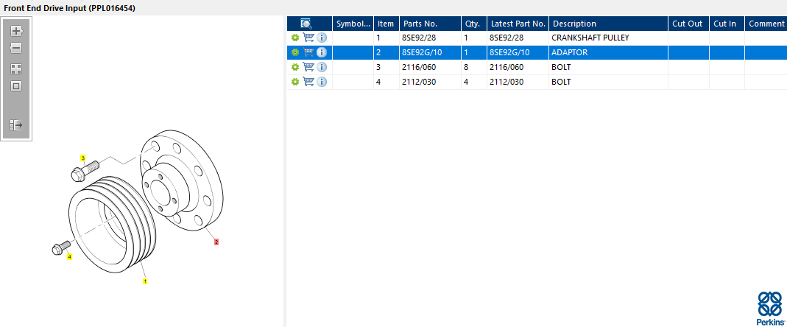Select the 2116/060 BOLT table row
This screenshot has height=327, width=787.
[x=515, y=67]
